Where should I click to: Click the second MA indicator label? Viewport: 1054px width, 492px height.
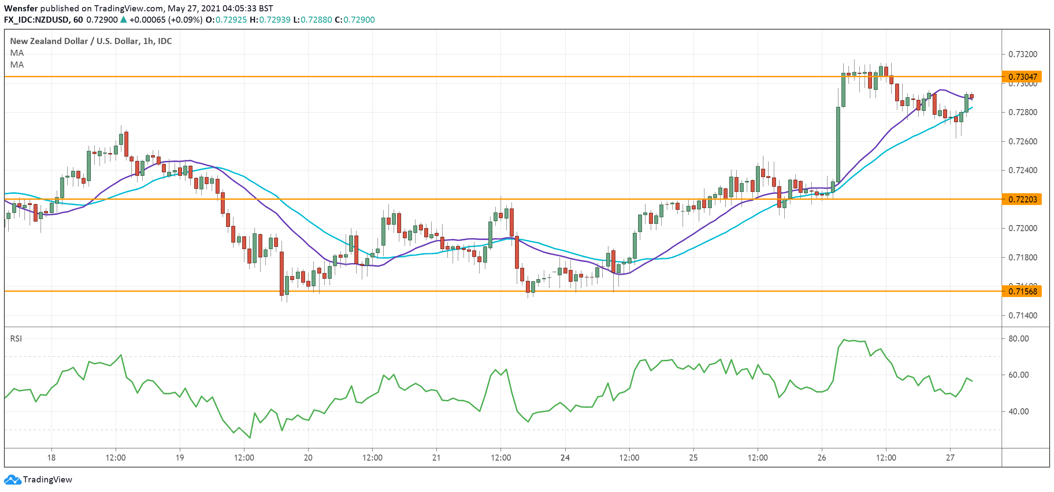(17, 65)
